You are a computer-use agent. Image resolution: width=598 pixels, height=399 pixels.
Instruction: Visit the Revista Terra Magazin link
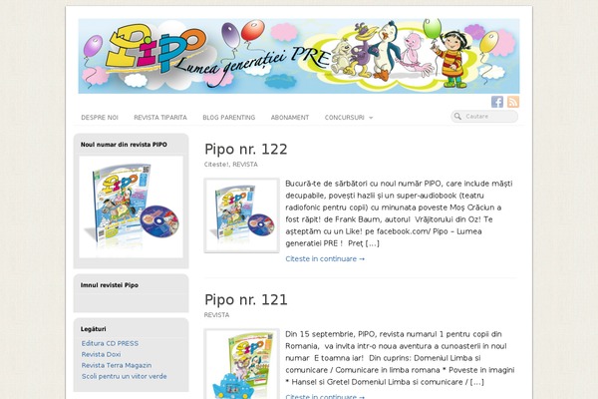tap(117, 365)
